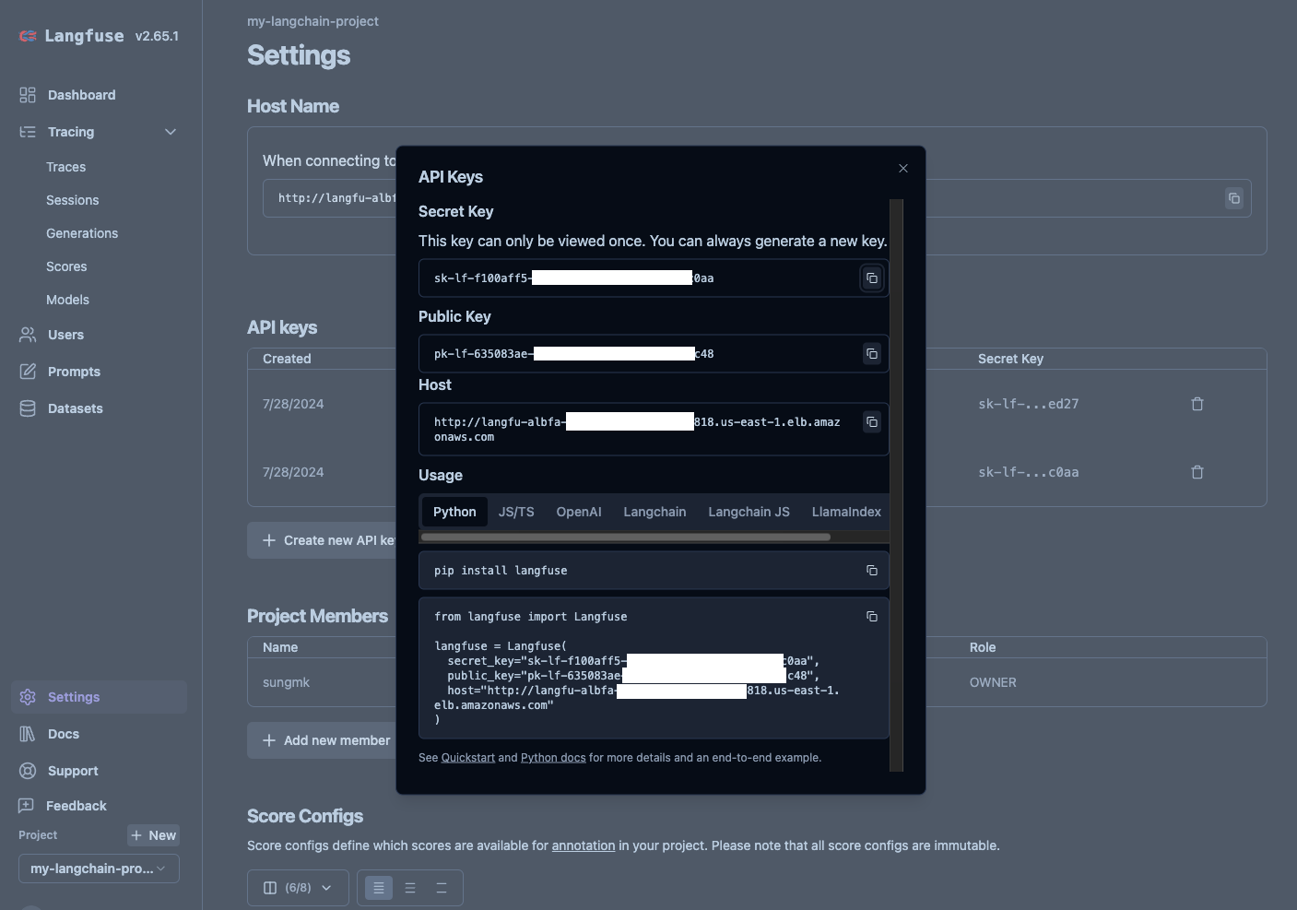Switch to the LlamaIndex usage tab
1297x910 pixels.
tap(846, 512)
